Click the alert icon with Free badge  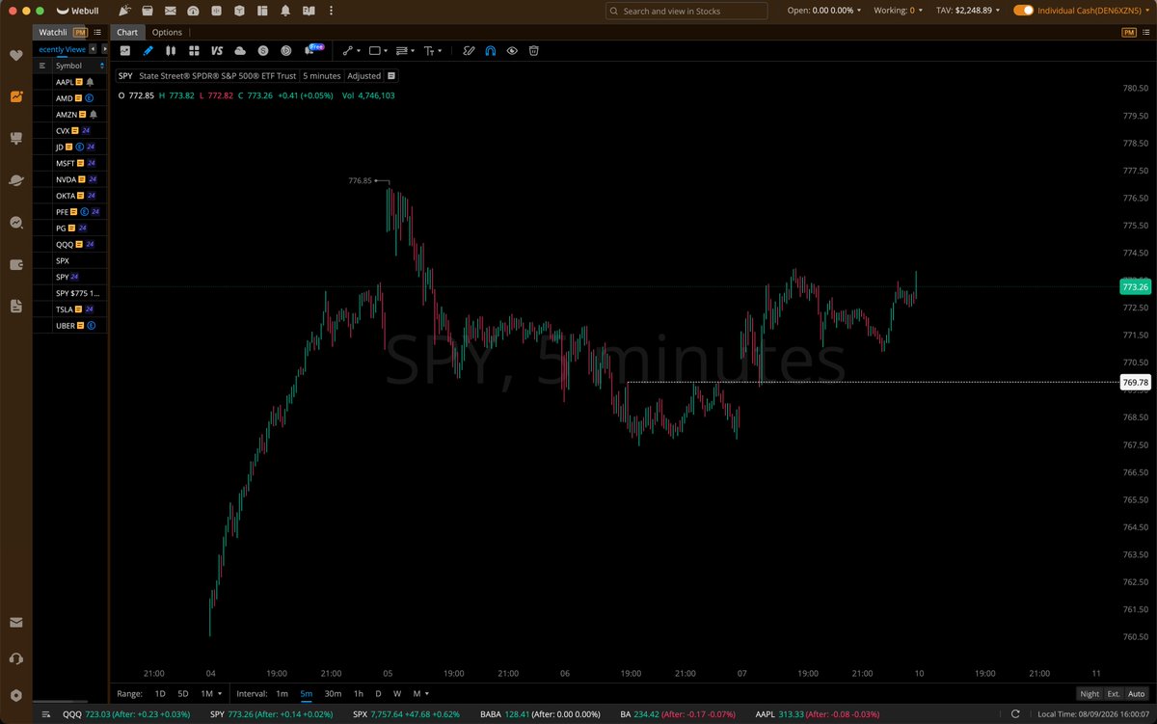(312, 49)
